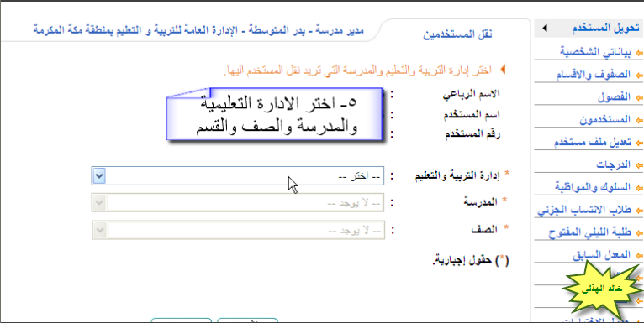Viewport: 644px width, 323px height.
Task: Open the إدارة التربية والتعليم dropdown
Action: pyautogui.click(x=238, y=176)
